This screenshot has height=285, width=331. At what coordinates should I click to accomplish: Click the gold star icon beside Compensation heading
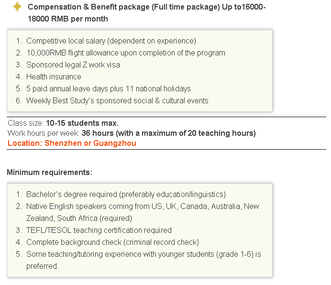(17, 7)
